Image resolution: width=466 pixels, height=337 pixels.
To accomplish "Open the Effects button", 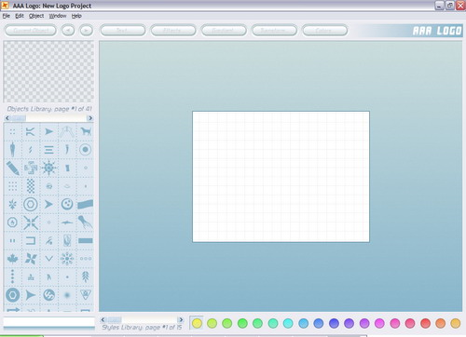I will click(x=173, y=31).
